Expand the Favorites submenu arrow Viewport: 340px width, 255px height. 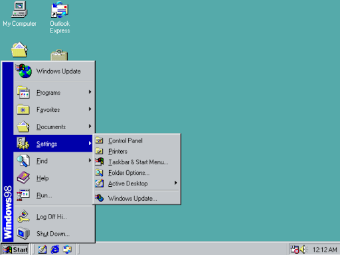90,109
